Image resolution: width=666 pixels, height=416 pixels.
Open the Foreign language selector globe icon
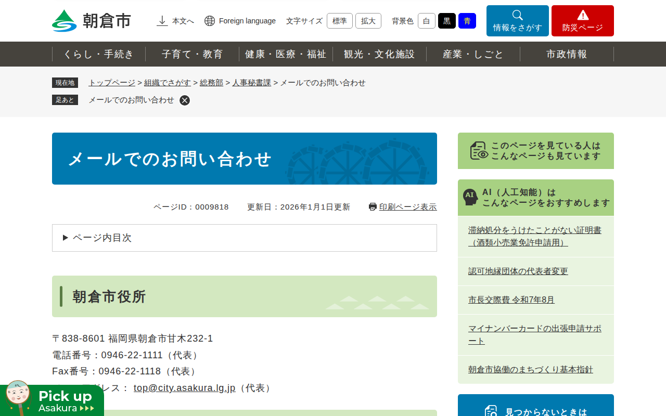coord(209,21)
